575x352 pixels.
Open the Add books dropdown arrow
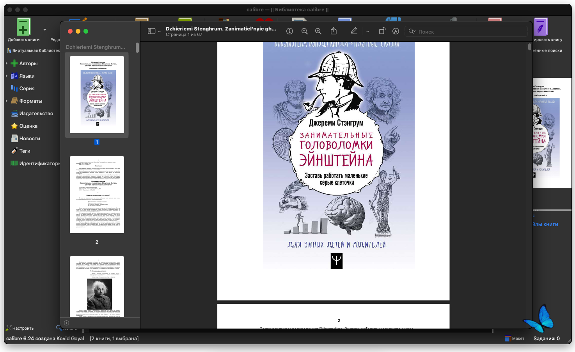coord(45,30)
